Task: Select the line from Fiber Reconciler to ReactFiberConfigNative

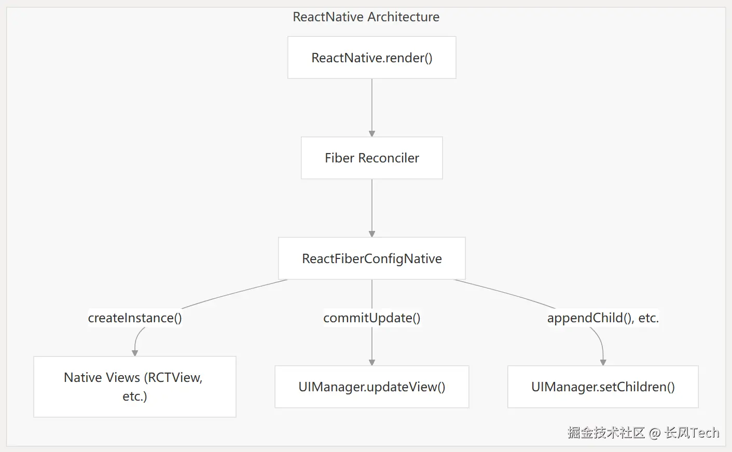Action: coord(371,207)
